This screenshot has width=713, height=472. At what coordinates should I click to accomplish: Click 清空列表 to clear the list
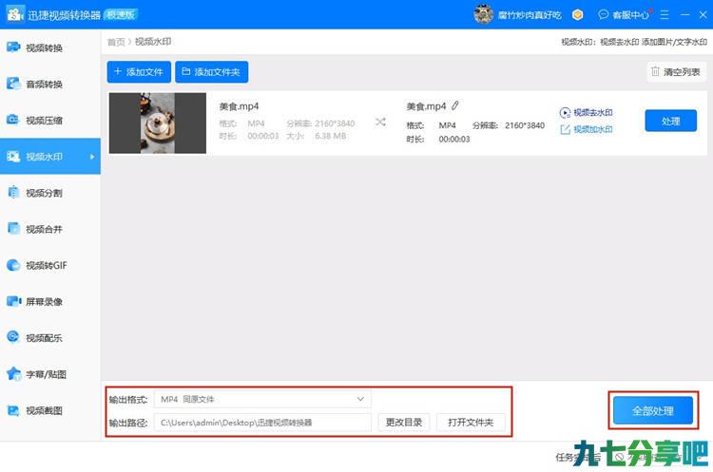point(676,72)
